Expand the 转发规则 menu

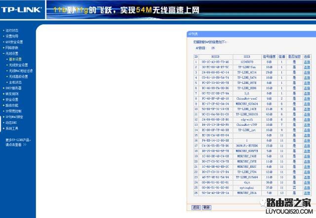point(12,94)
